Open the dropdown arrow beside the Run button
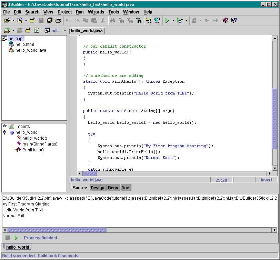The image size is (280, 260). (173, 20)
